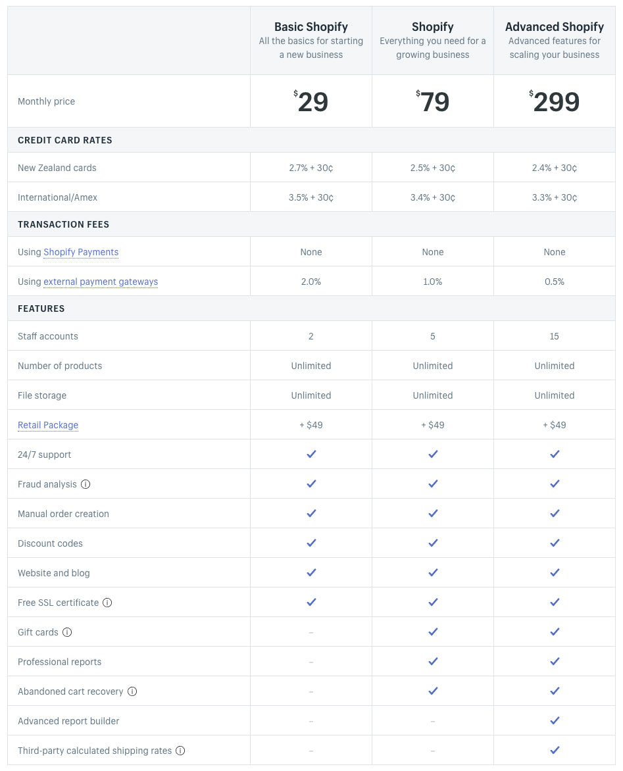Click the Credit Card Rates section header

click(x=65, y=140)
